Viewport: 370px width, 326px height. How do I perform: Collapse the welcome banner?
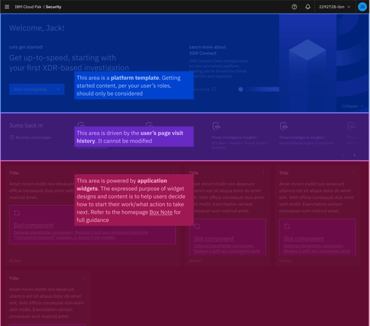(x=353, y=106)
